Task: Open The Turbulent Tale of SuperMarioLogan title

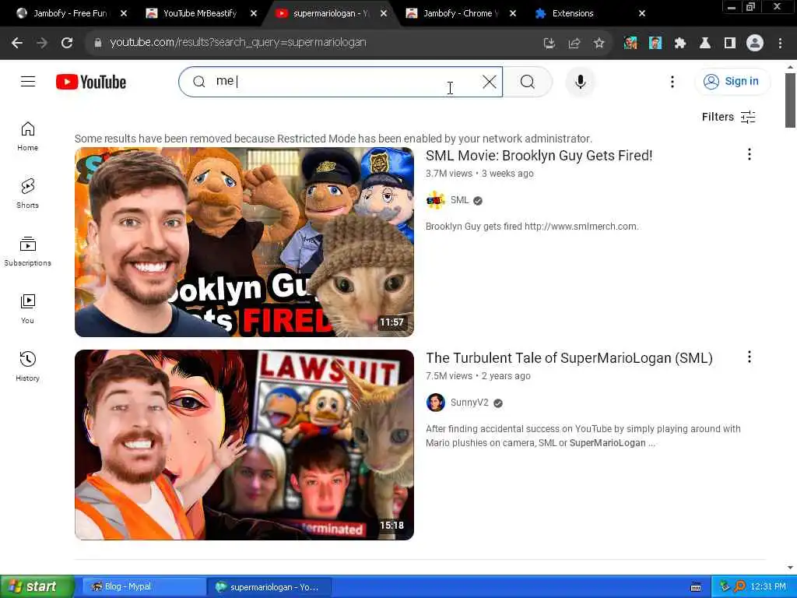Action: tap(569, 358)
